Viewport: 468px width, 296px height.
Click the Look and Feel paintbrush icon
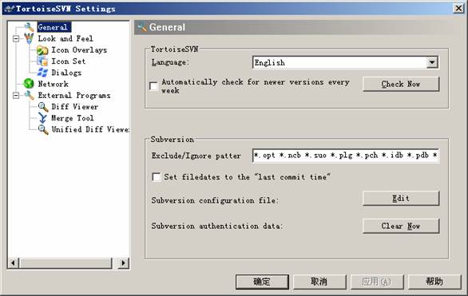[29, 38]
